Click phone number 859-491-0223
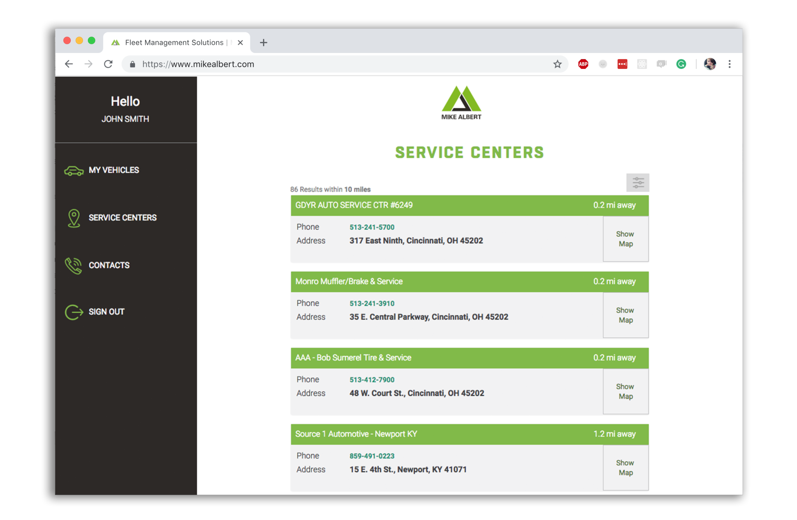 click(372, 456)
